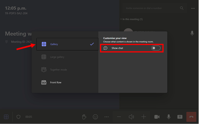Raise hand using the hand icon
Screen dimensions: 199x124
[84, 117]
